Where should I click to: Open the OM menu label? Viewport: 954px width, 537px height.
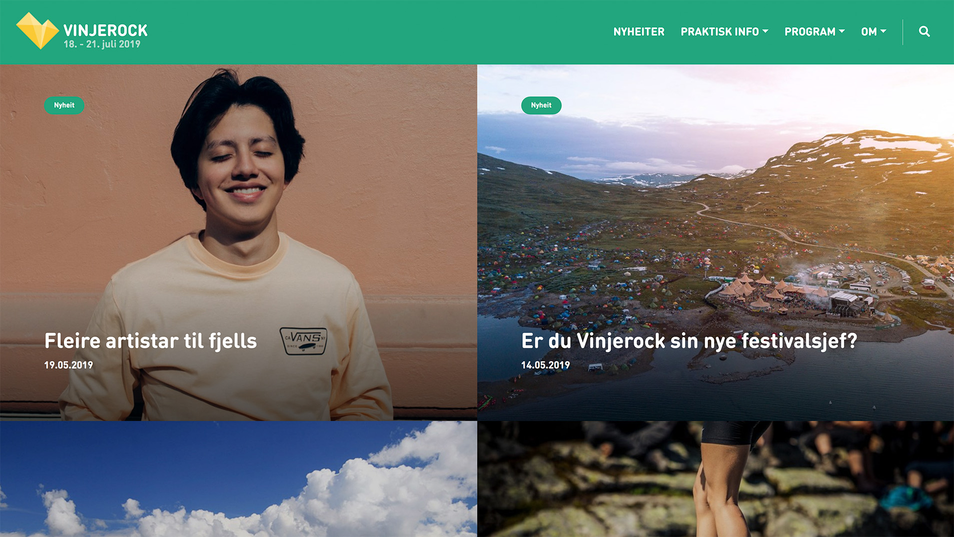pyautogui.click(x=869, y=31)
